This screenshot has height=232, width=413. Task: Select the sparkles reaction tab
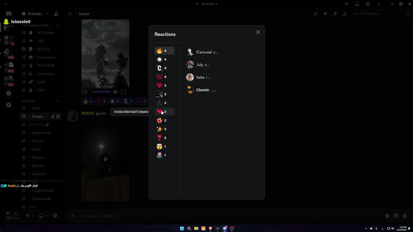(x=164, y=129)
